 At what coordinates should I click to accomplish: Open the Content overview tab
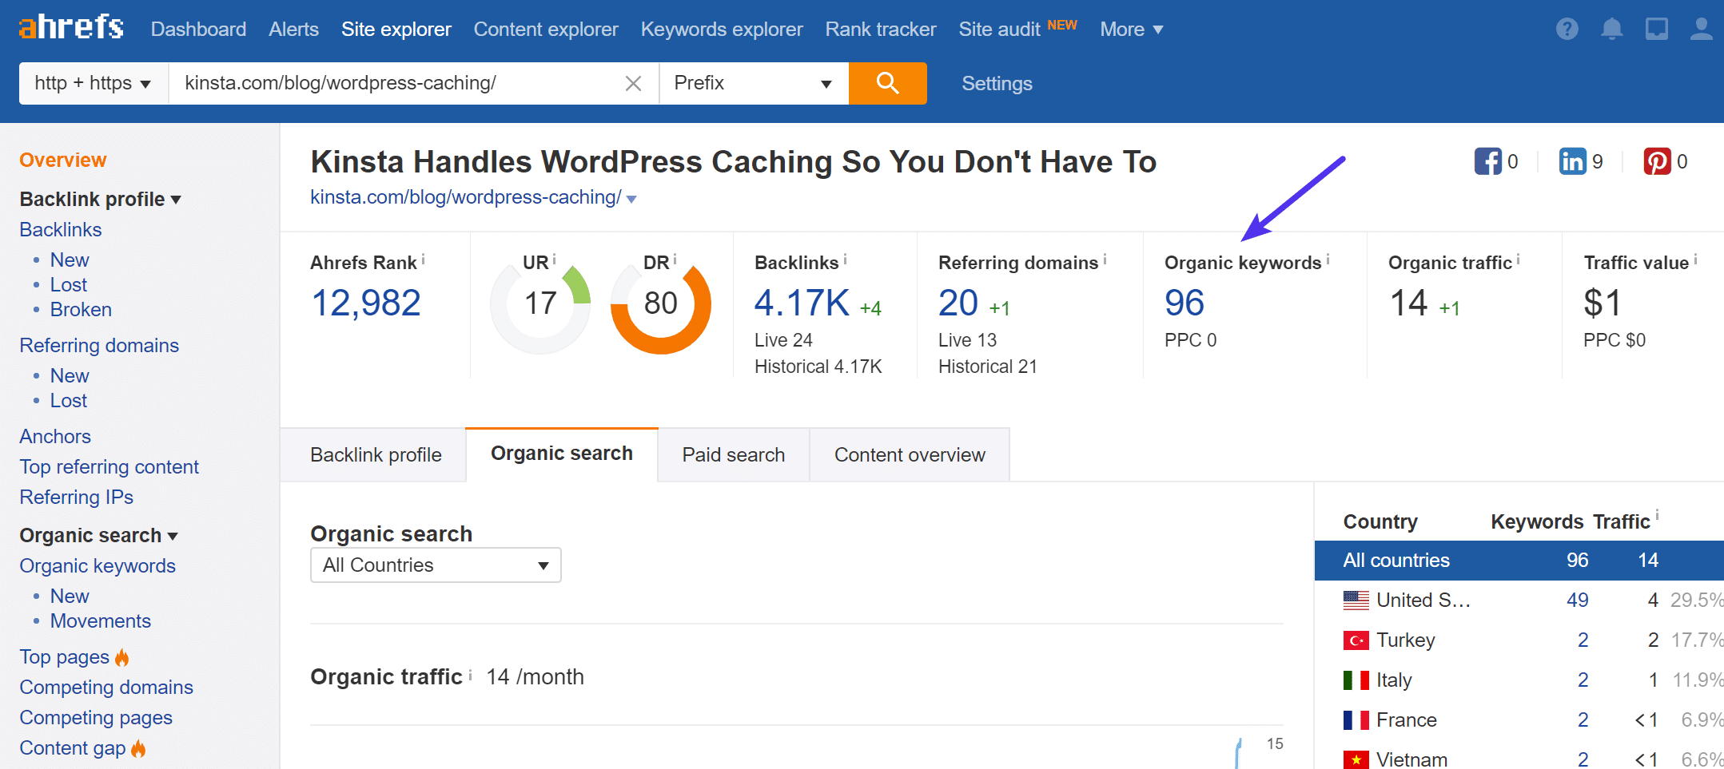pyautogui.click(x=910, y=454)
